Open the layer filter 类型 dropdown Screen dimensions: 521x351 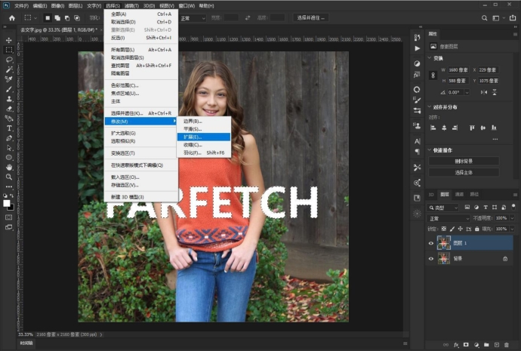442,208
